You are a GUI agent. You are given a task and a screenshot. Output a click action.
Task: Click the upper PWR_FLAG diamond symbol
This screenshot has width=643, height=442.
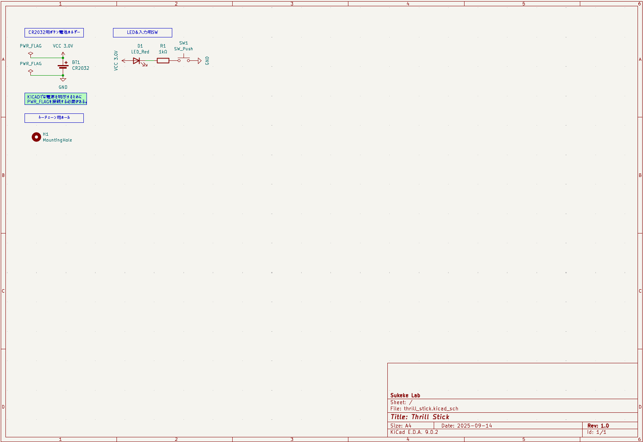tap(31, 53)
